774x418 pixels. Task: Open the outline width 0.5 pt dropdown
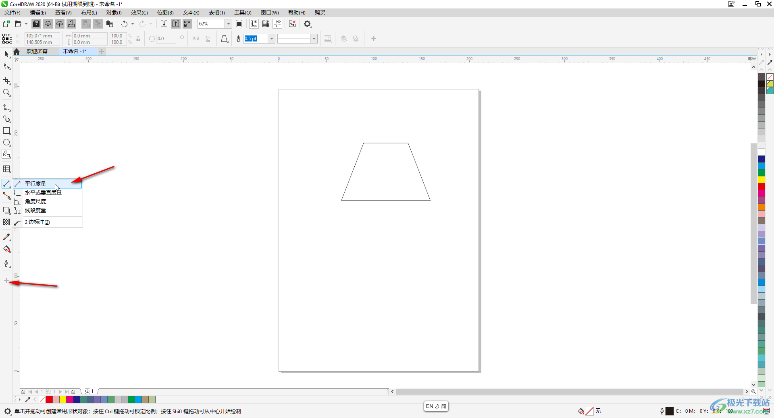[272, 39]
